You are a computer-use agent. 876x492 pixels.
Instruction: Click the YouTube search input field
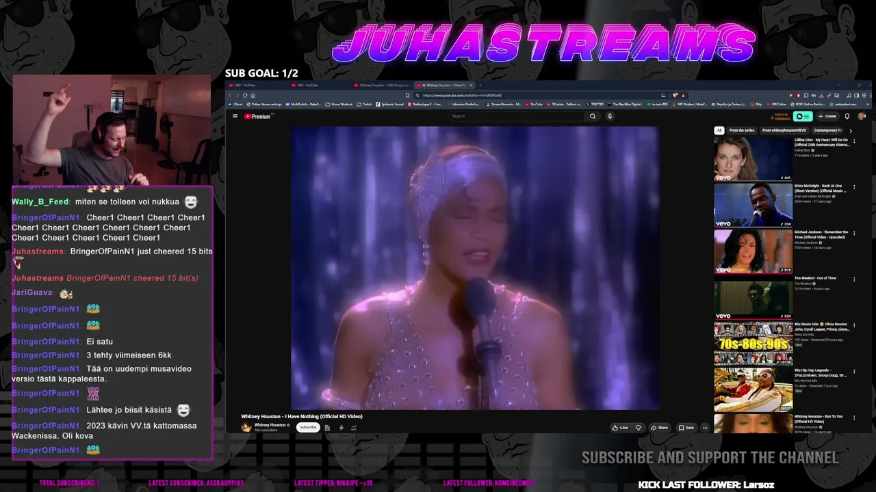517,116
